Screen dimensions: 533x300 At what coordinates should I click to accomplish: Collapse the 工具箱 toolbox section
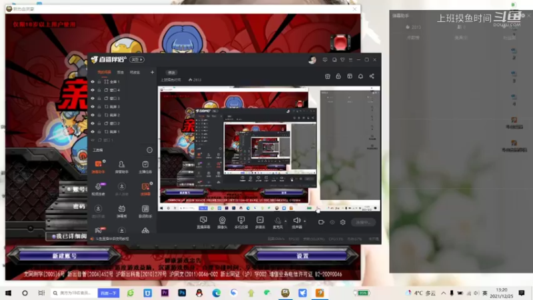[149, 150]
